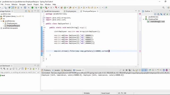Maximize the Package Explorer panel
The image size is (170, 95).
pos(38,11)
